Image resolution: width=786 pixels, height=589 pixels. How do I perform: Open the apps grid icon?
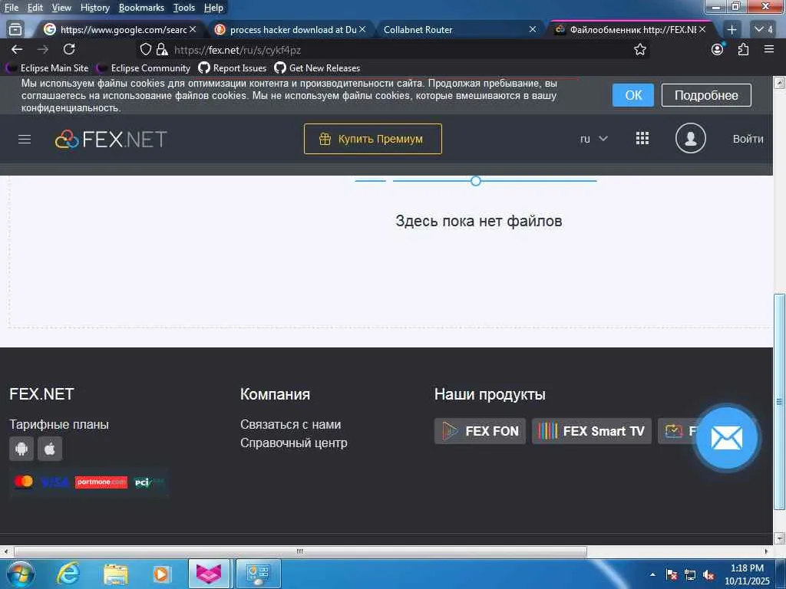[x=642, y=138]
